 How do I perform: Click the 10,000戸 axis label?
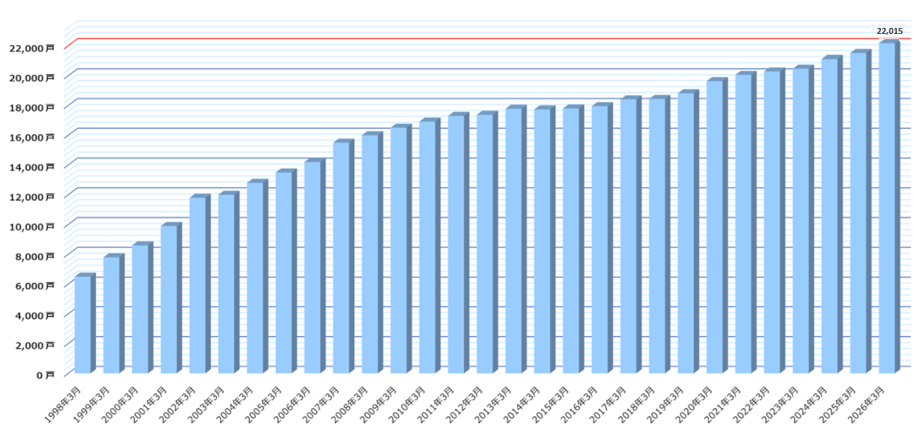(x=32, y=226)
